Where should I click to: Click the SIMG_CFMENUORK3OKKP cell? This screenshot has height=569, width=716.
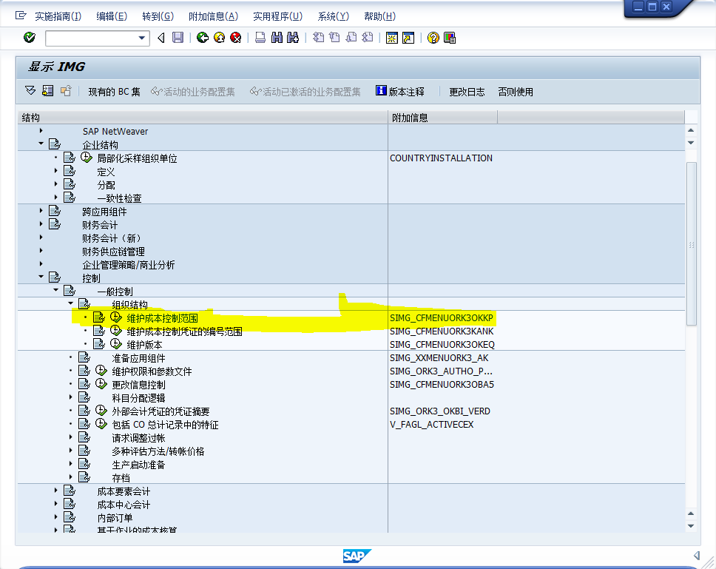coord(441,317)
